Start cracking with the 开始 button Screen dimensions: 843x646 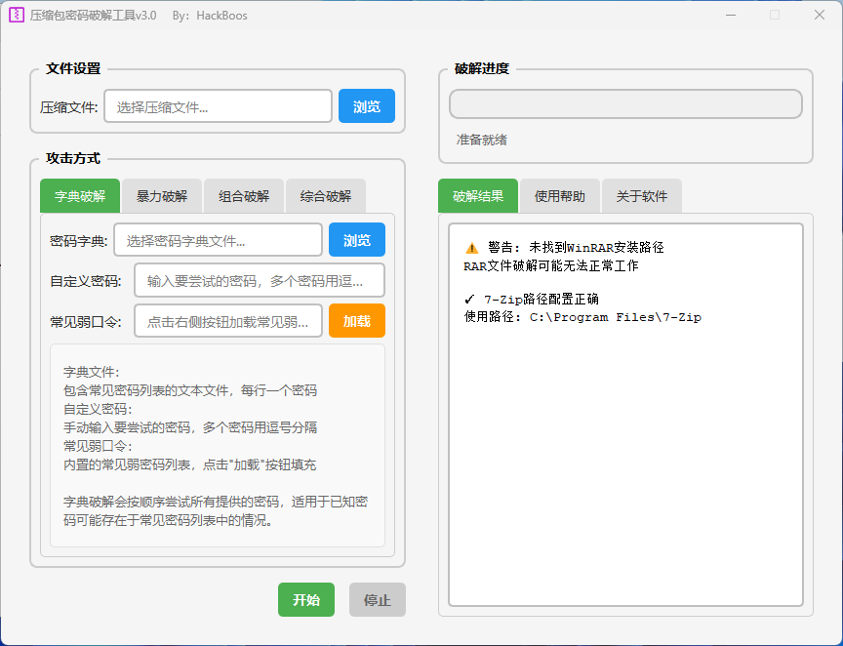pos(305,599)
